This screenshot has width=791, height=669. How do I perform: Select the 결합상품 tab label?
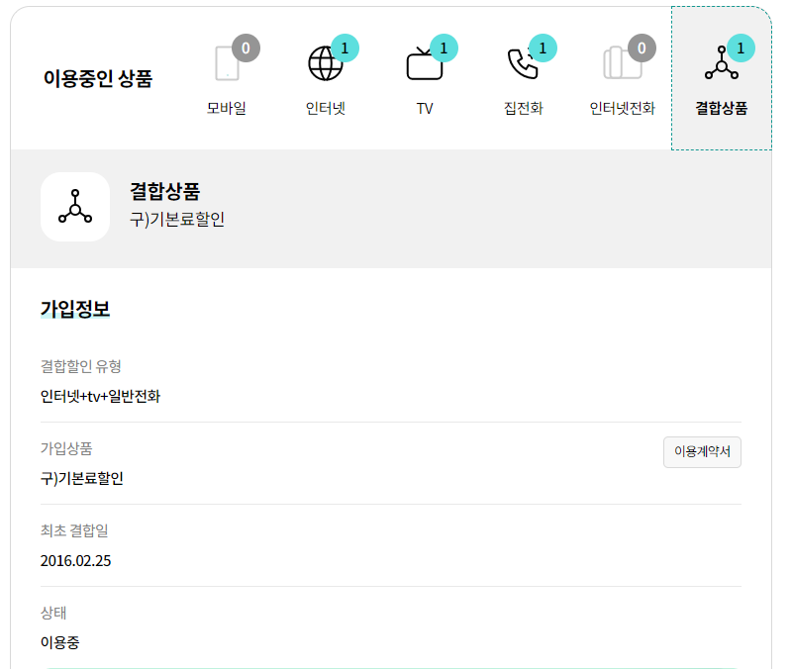tap(721, 109)
